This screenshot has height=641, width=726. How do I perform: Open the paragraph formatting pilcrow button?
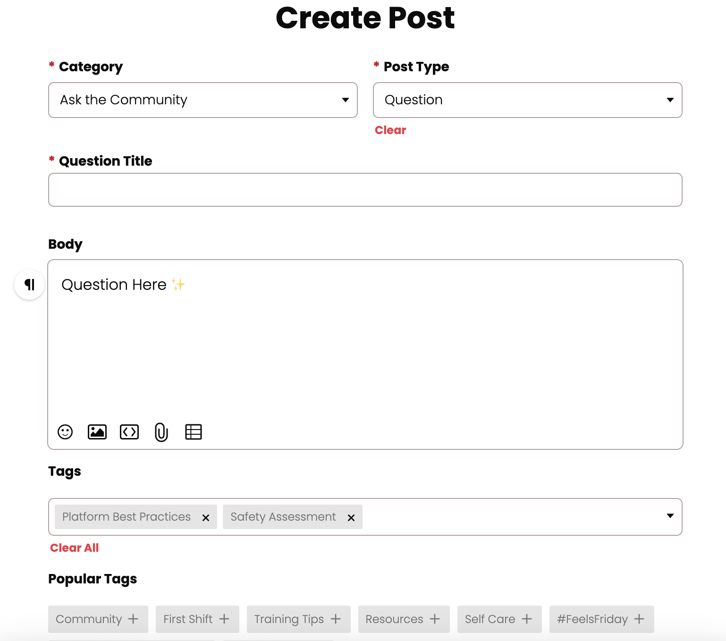(x=29, y=285)
